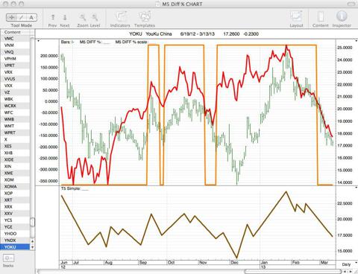This screenshot has width=358, height=274.
Task: Select the line drawing tool mode
Action: (22, 17)
